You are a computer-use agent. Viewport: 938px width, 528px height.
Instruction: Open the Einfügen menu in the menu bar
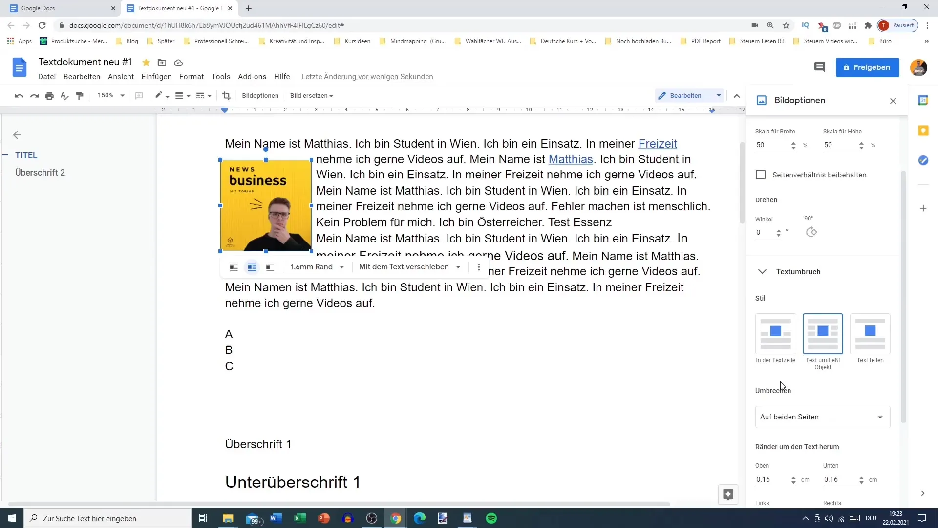(156, 77)
